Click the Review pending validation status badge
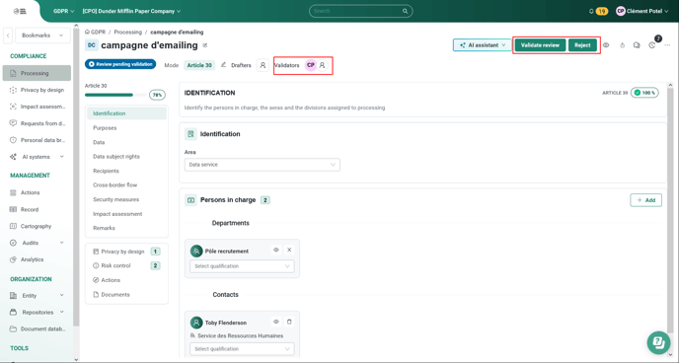 (120, 64)
